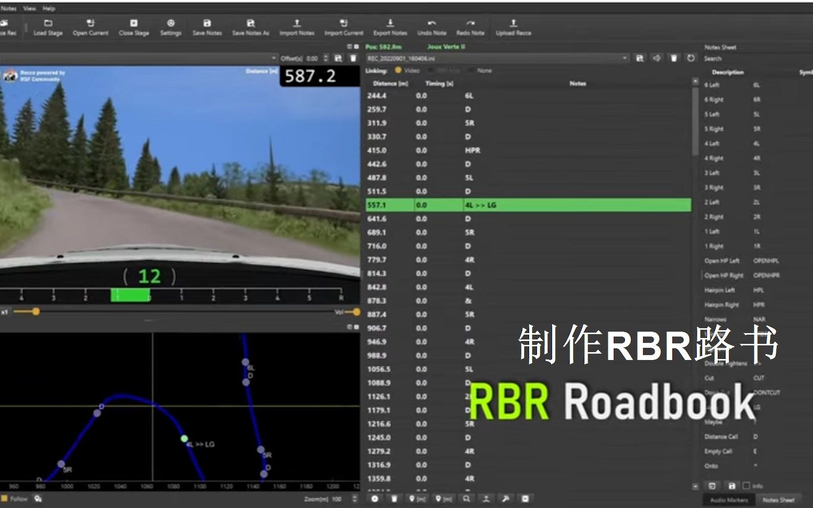Adjust the Offset value stepper

click(326, 58)
